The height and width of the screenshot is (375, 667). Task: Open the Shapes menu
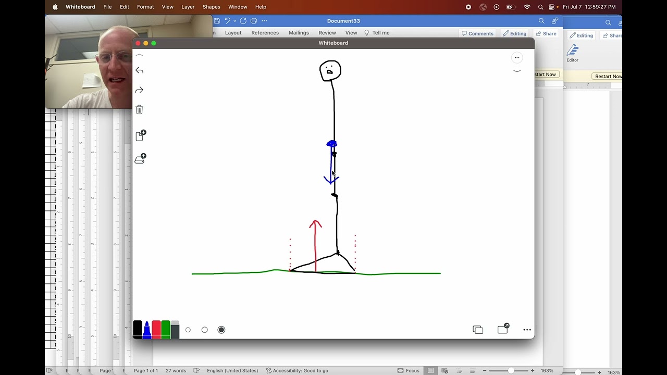[211, 7]
